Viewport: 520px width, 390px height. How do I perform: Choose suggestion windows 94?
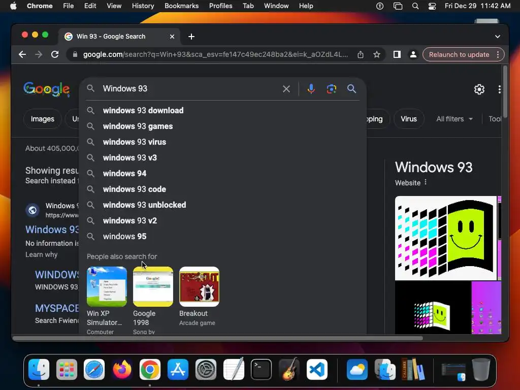222,174
